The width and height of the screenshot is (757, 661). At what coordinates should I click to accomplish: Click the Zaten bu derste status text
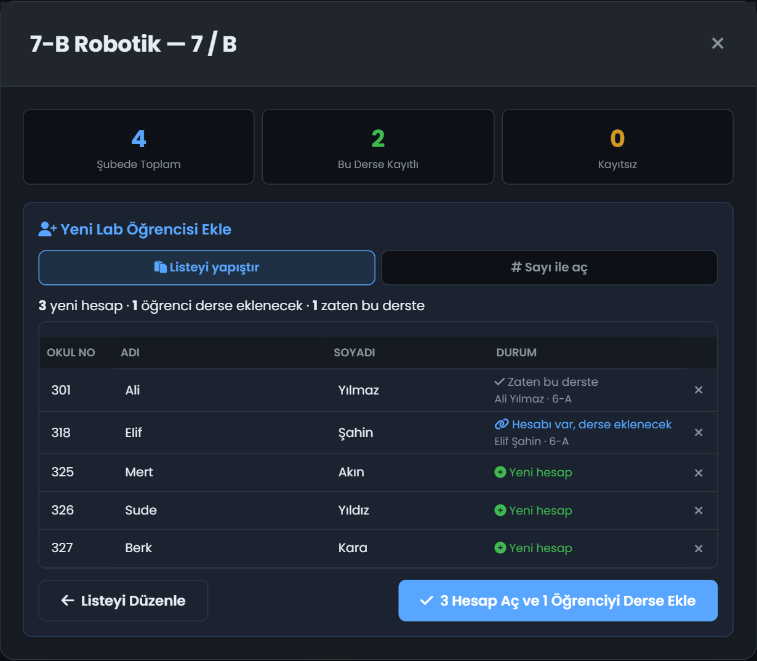point(553,382)
